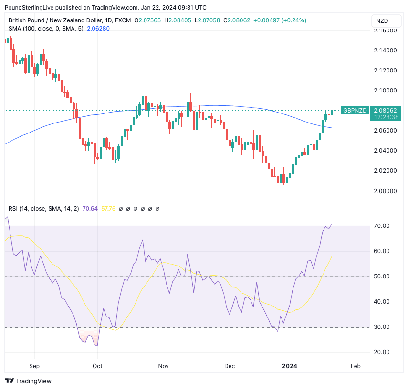408x389 pixels.
Task: Click the Oct label on time axis
Action: [x=97, y=366]
